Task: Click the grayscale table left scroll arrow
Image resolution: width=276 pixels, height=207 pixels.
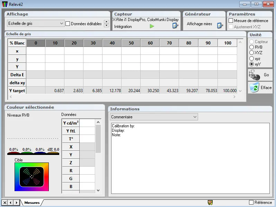Action: click(x=11, y=97)
